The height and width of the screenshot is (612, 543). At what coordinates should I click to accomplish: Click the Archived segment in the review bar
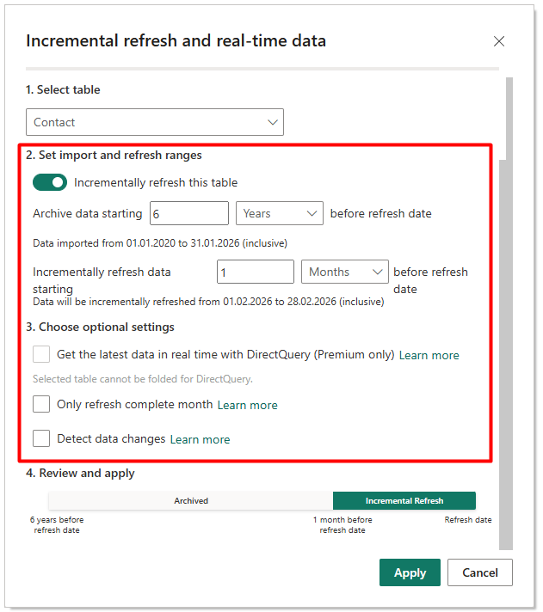click(191, 500)
